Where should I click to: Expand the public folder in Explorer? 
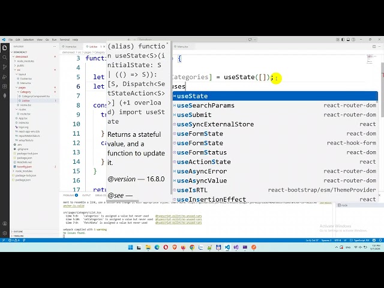pos(20,65)
